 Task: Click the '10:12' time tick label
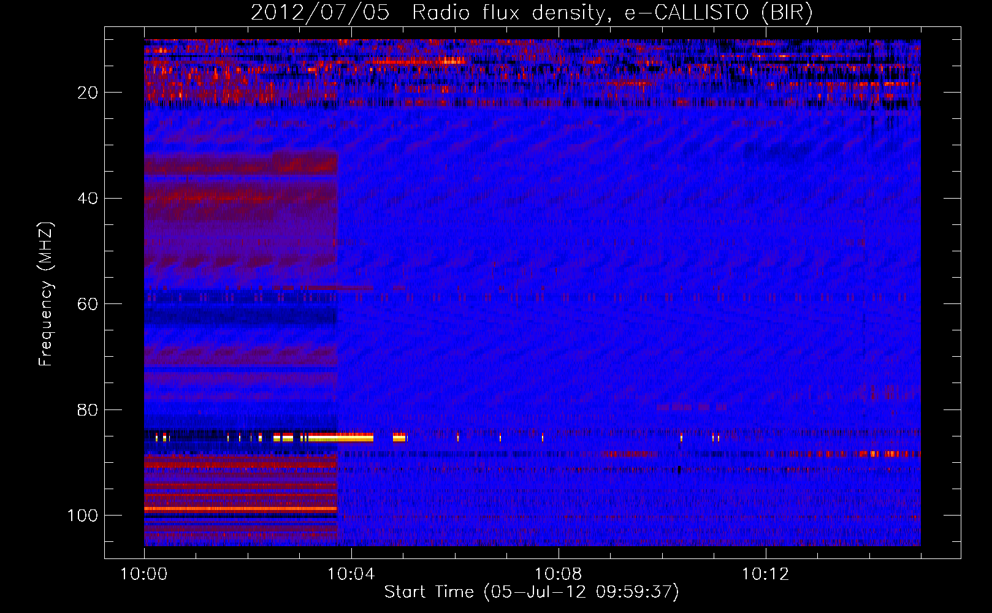click(x=766, y=574)
